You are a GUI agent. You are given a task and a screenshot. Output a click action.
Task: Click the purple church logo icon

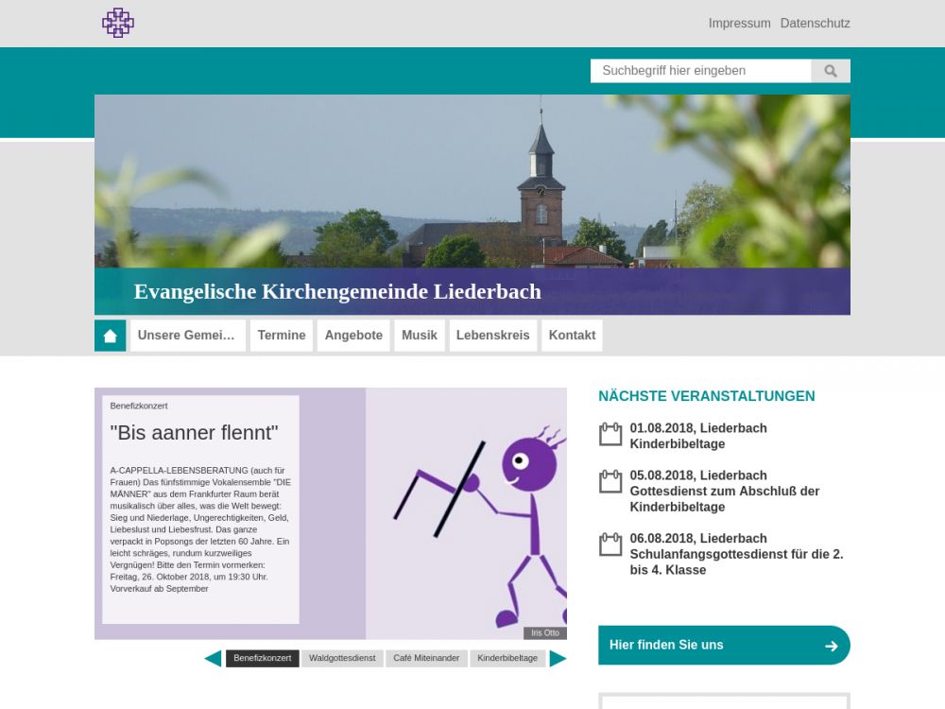pyautogui.click(x=118, y=23)
